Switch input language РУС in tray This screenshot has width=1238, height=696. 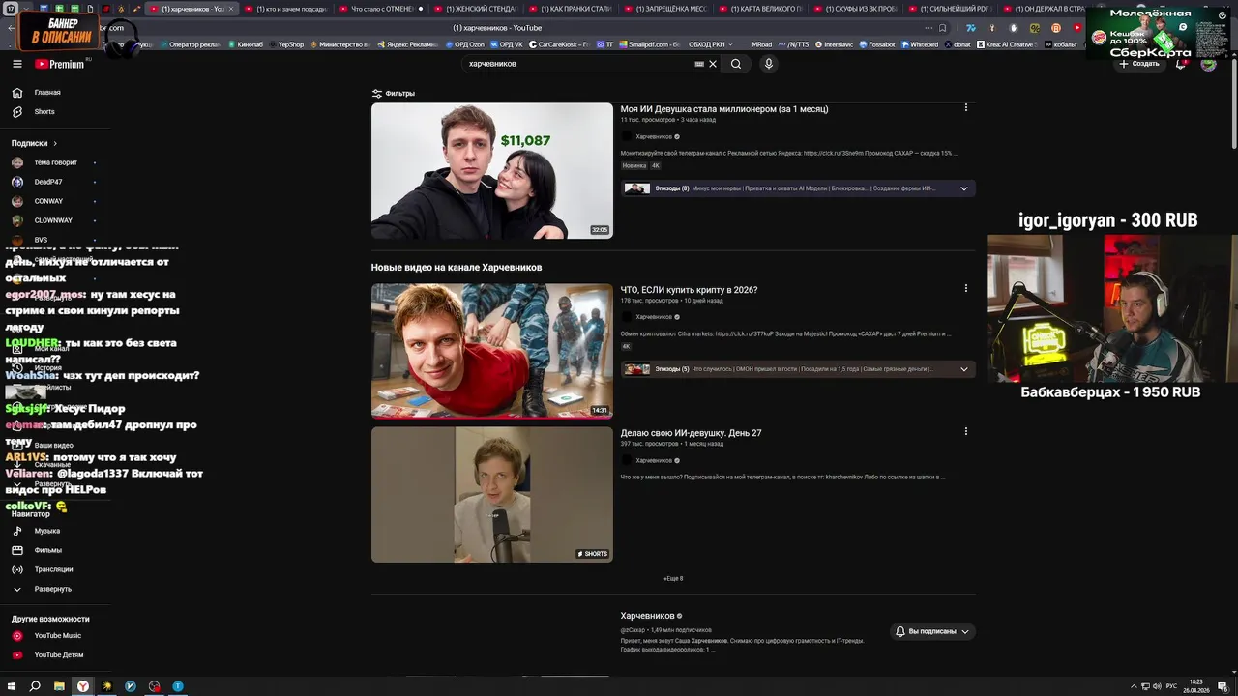pos(1172,686)
